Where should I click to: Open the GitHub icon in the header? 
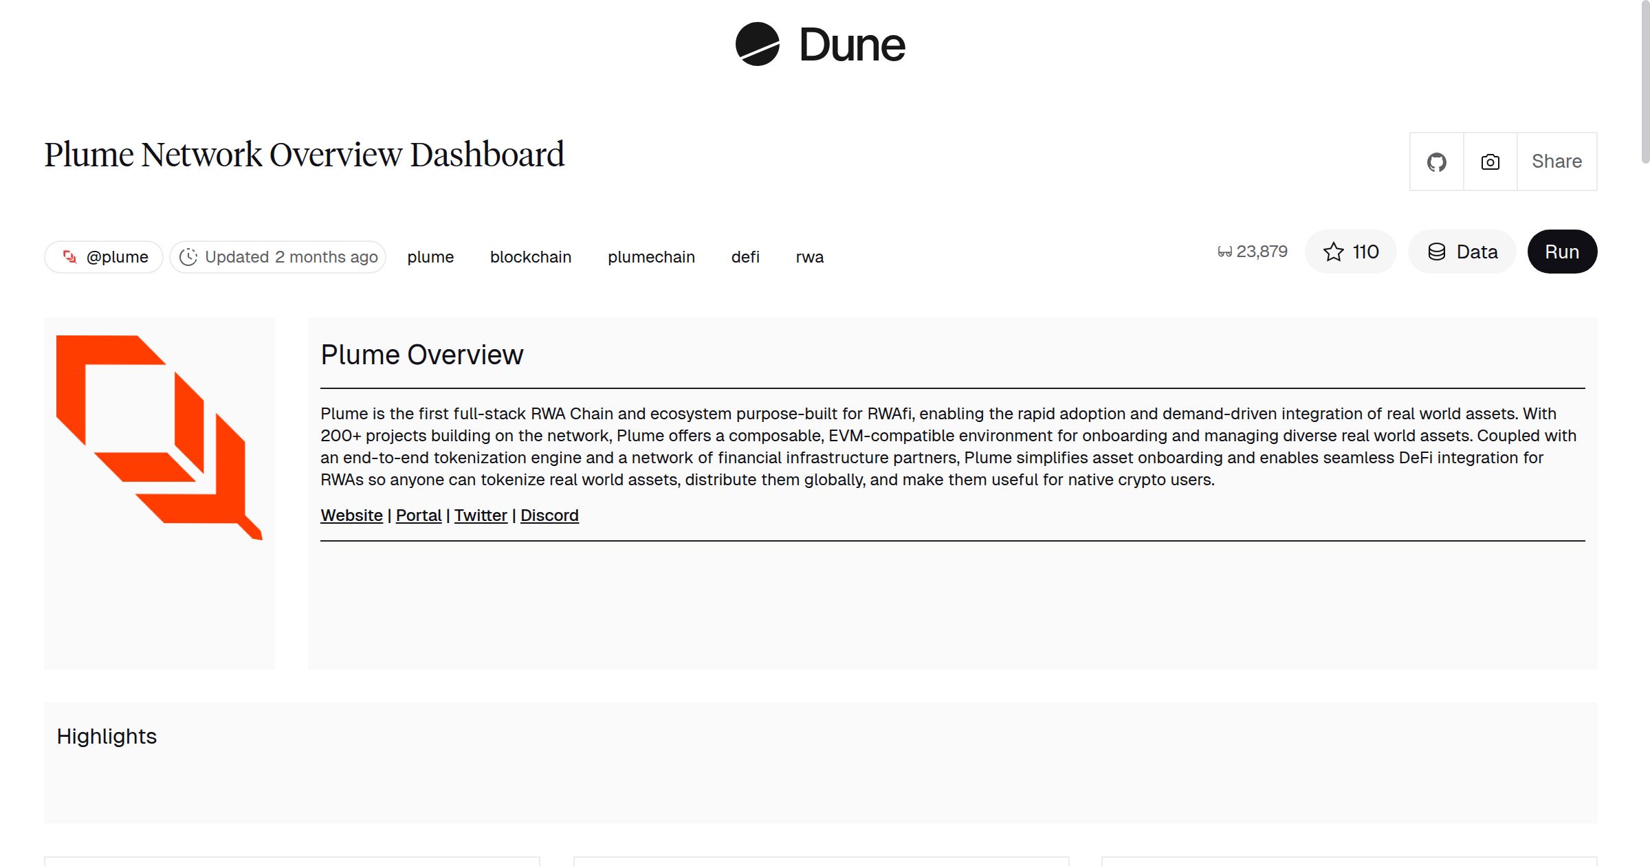coord(1437,161)
